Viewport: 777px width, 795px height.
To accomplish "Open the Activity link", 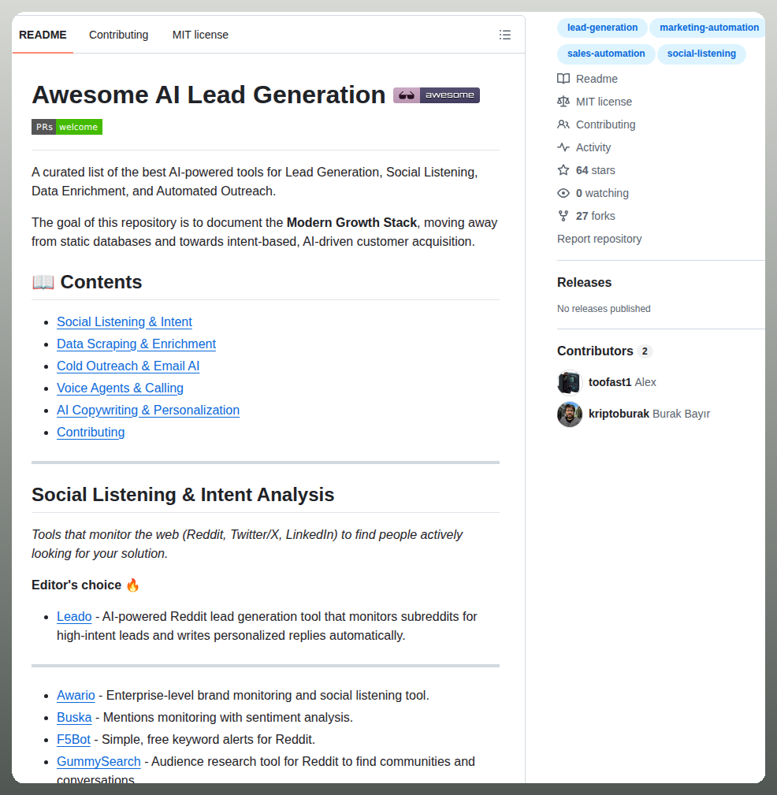I will tap(593, 147).
